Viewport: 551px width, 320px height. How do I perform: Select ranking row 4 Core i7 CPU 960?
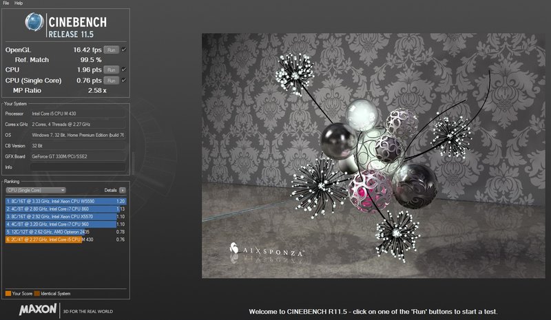65,224
